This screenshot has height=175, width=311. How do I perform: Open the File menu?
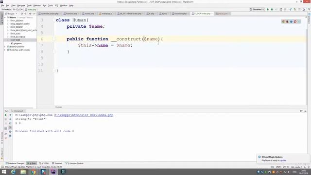pyautogui.click(x=2, y=5)
